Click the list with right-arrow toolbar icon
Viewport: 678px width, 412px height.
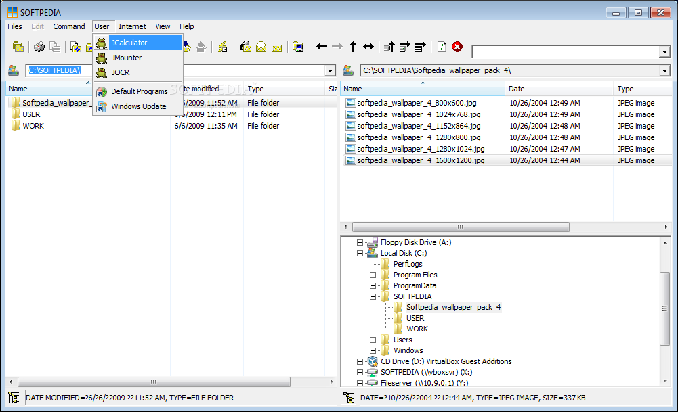pos(405,47)
